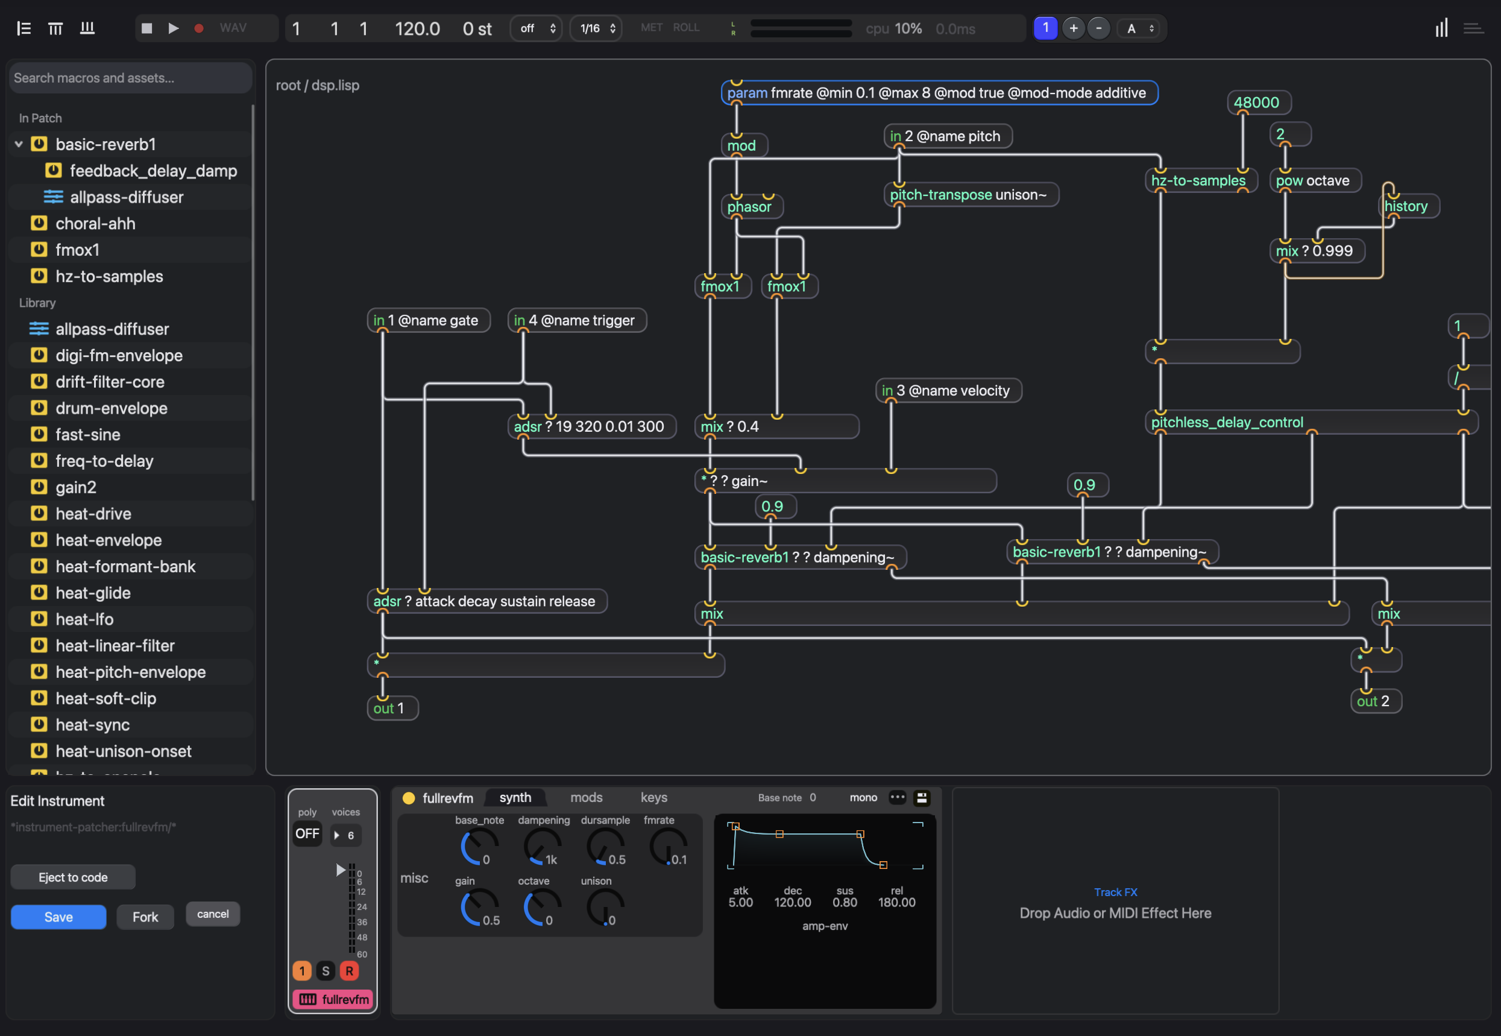The height and width of the screenshot is (1036, 1501).
Task: Click the 'pitchless_delay_control' node
Action: click(x=1311, y=423)
